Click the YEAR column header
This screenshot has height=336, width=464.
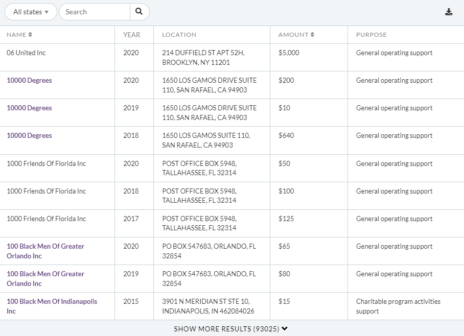tap(132, 35)
